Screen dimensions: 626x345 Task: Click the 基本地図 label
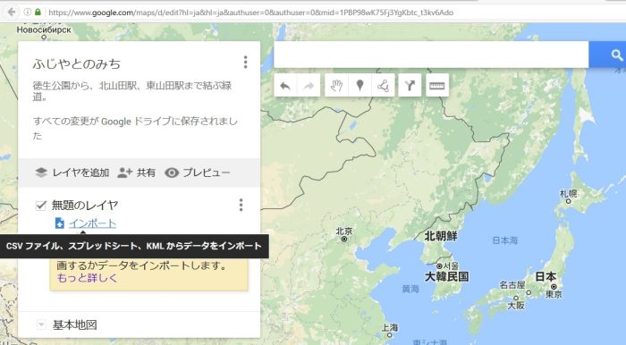click(x=75, y=324)
